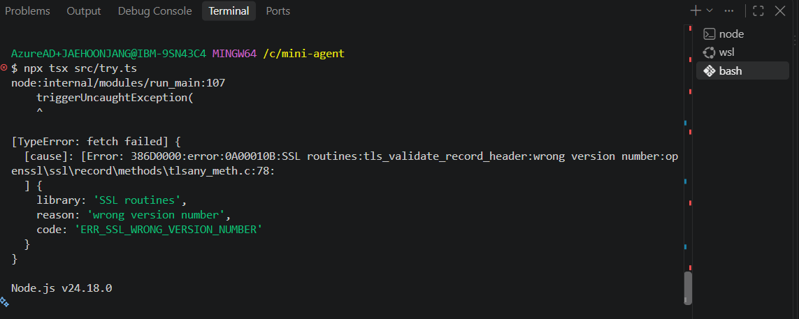Select the node terminal instance

742,34
